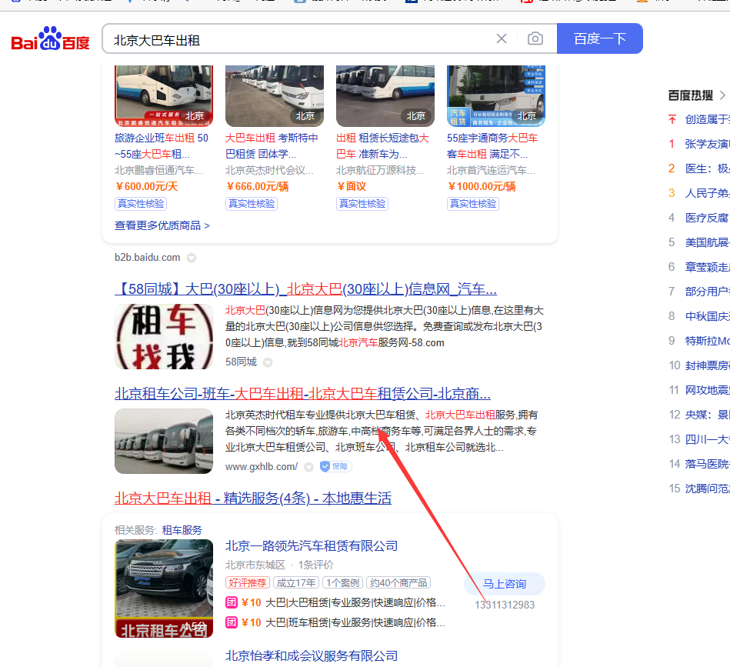Open hot search item 8 中秋国庆
Image resolution: width=730 pixels, height=667 pixels.
tap(707, 316)
